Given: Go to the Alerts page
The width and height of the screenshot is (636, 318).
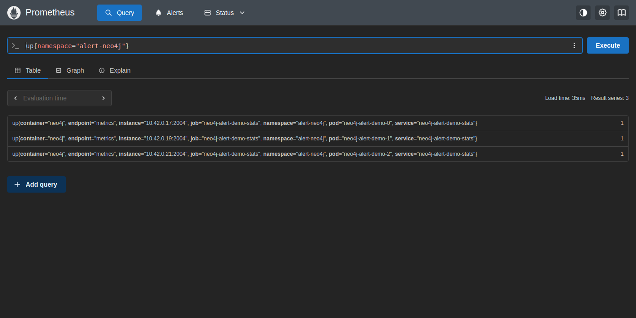Looking at the screenshot, I should [x=169, y=13].
